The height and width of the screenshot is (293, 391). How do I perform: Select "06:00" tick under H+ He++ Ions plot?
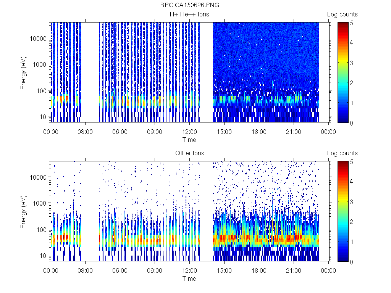120,132
